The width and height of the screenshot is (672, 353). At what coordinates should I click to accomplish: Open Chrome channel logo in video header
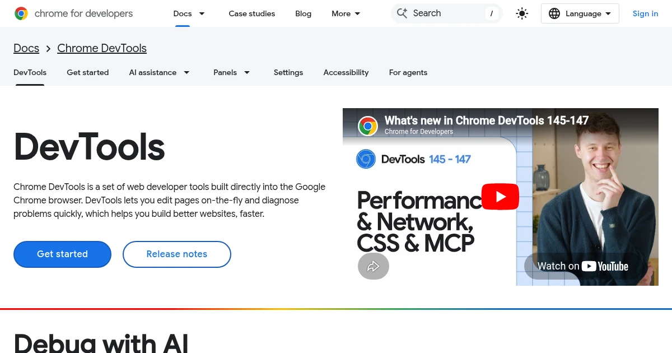tap(368, 126)
